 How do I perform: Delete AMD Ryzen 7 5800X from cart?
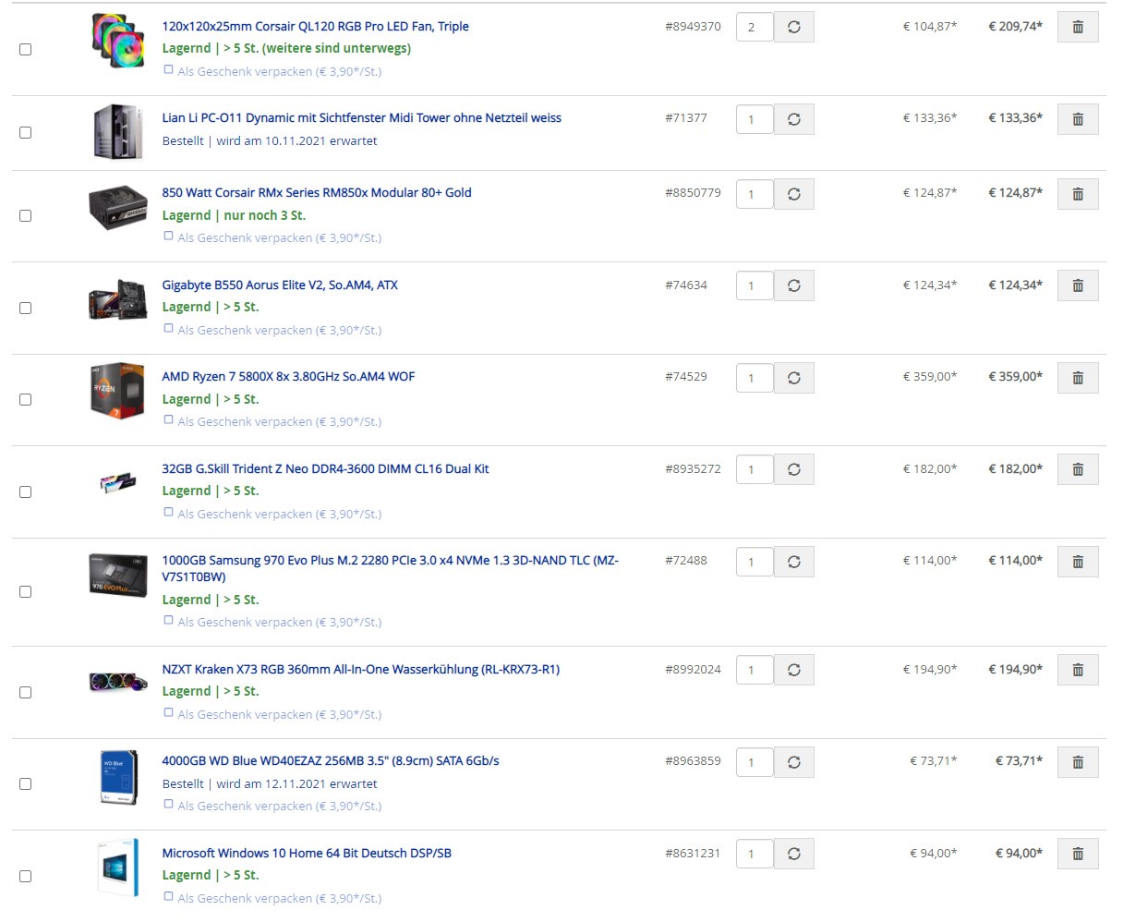click(x=1078, y=378)
